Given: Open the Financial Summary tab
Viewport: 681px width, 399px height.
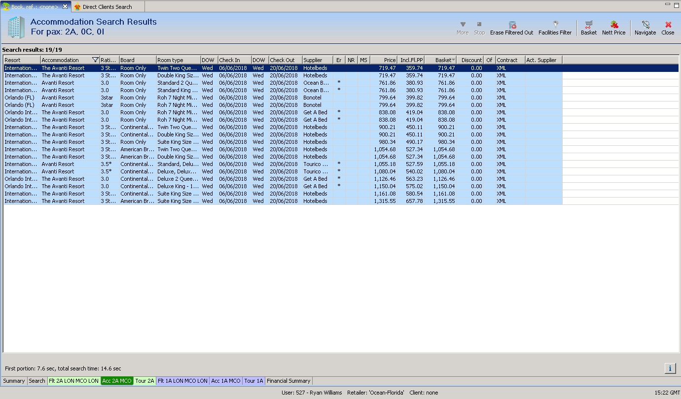Looking at the screenshot, I should pos(288,381).
